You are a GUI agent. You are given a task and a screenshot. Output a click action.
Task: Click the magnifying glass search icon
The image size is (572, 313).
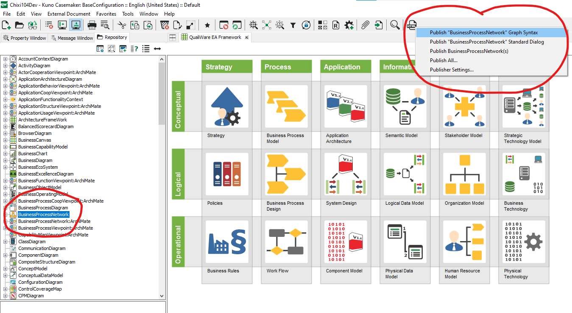coord(395,25)
